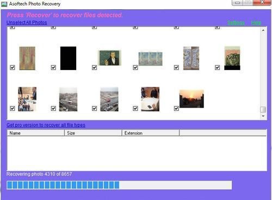Select the sunset thumbnail

[191, 99]
